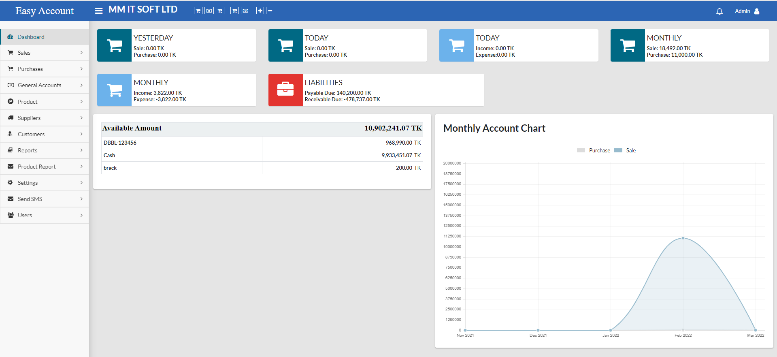The width and height of the screenshot is (777, 357).
Task: Click the Settings gear icon in sidebar
Action: click(x=11, y=183)
